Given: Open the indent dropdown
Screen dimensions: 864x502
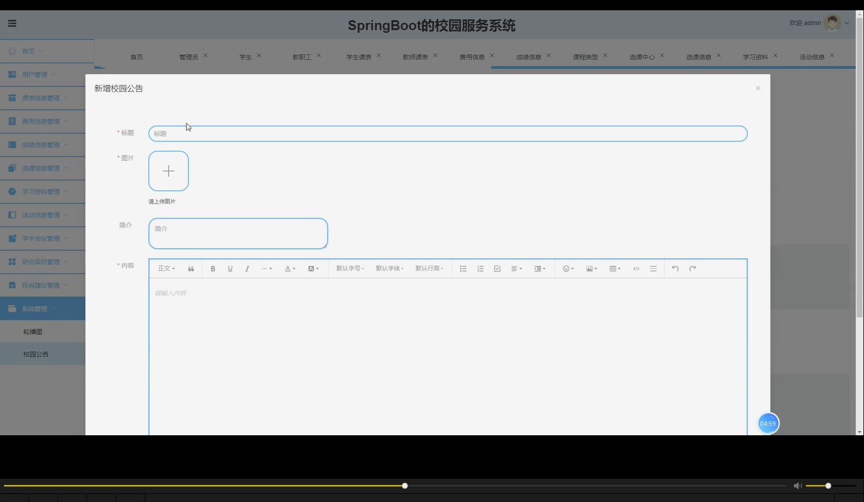Looking at the screenshot, I should pyautogui.click(x=540, y=269).
